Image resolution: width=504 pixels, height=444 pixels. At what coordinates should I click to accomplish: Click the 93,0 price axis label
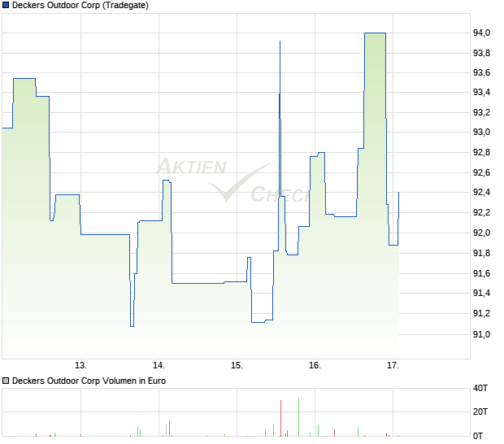tap(481, 132)
